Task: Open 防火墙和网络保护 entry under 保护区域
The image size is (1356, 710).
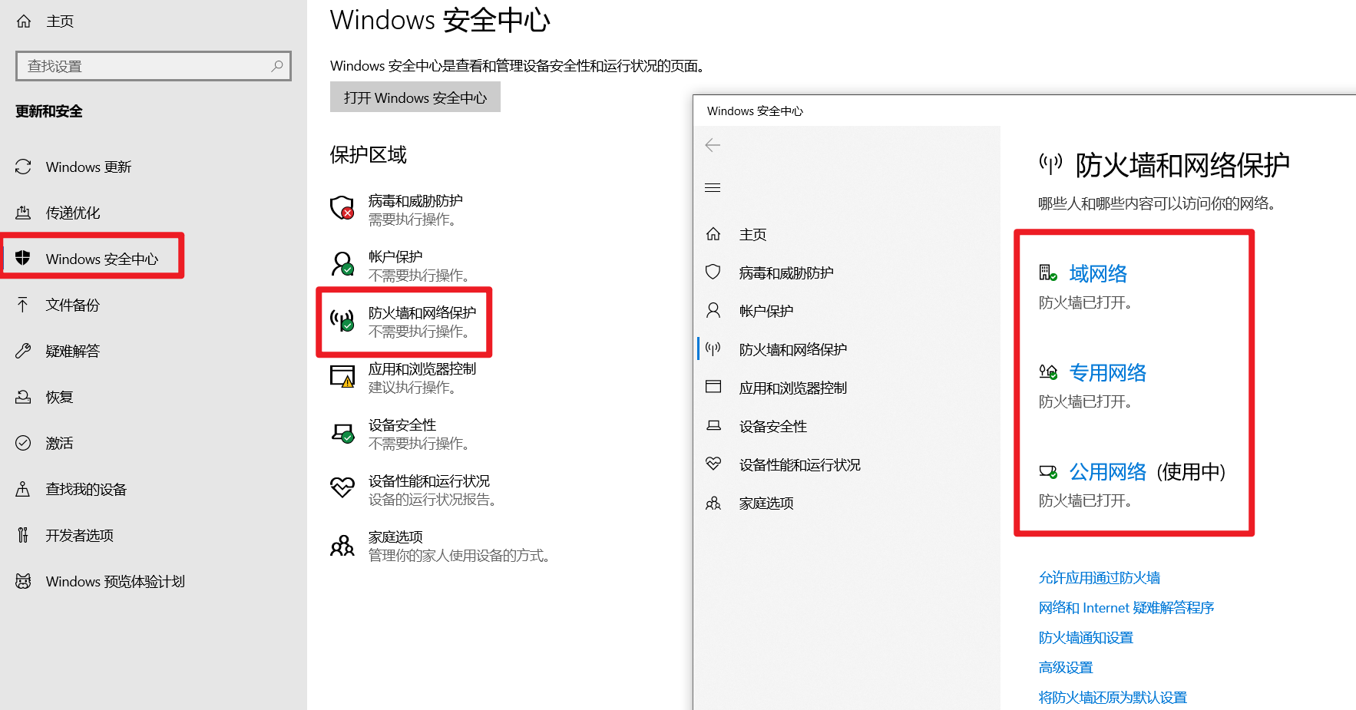Action: coord(403,322)
